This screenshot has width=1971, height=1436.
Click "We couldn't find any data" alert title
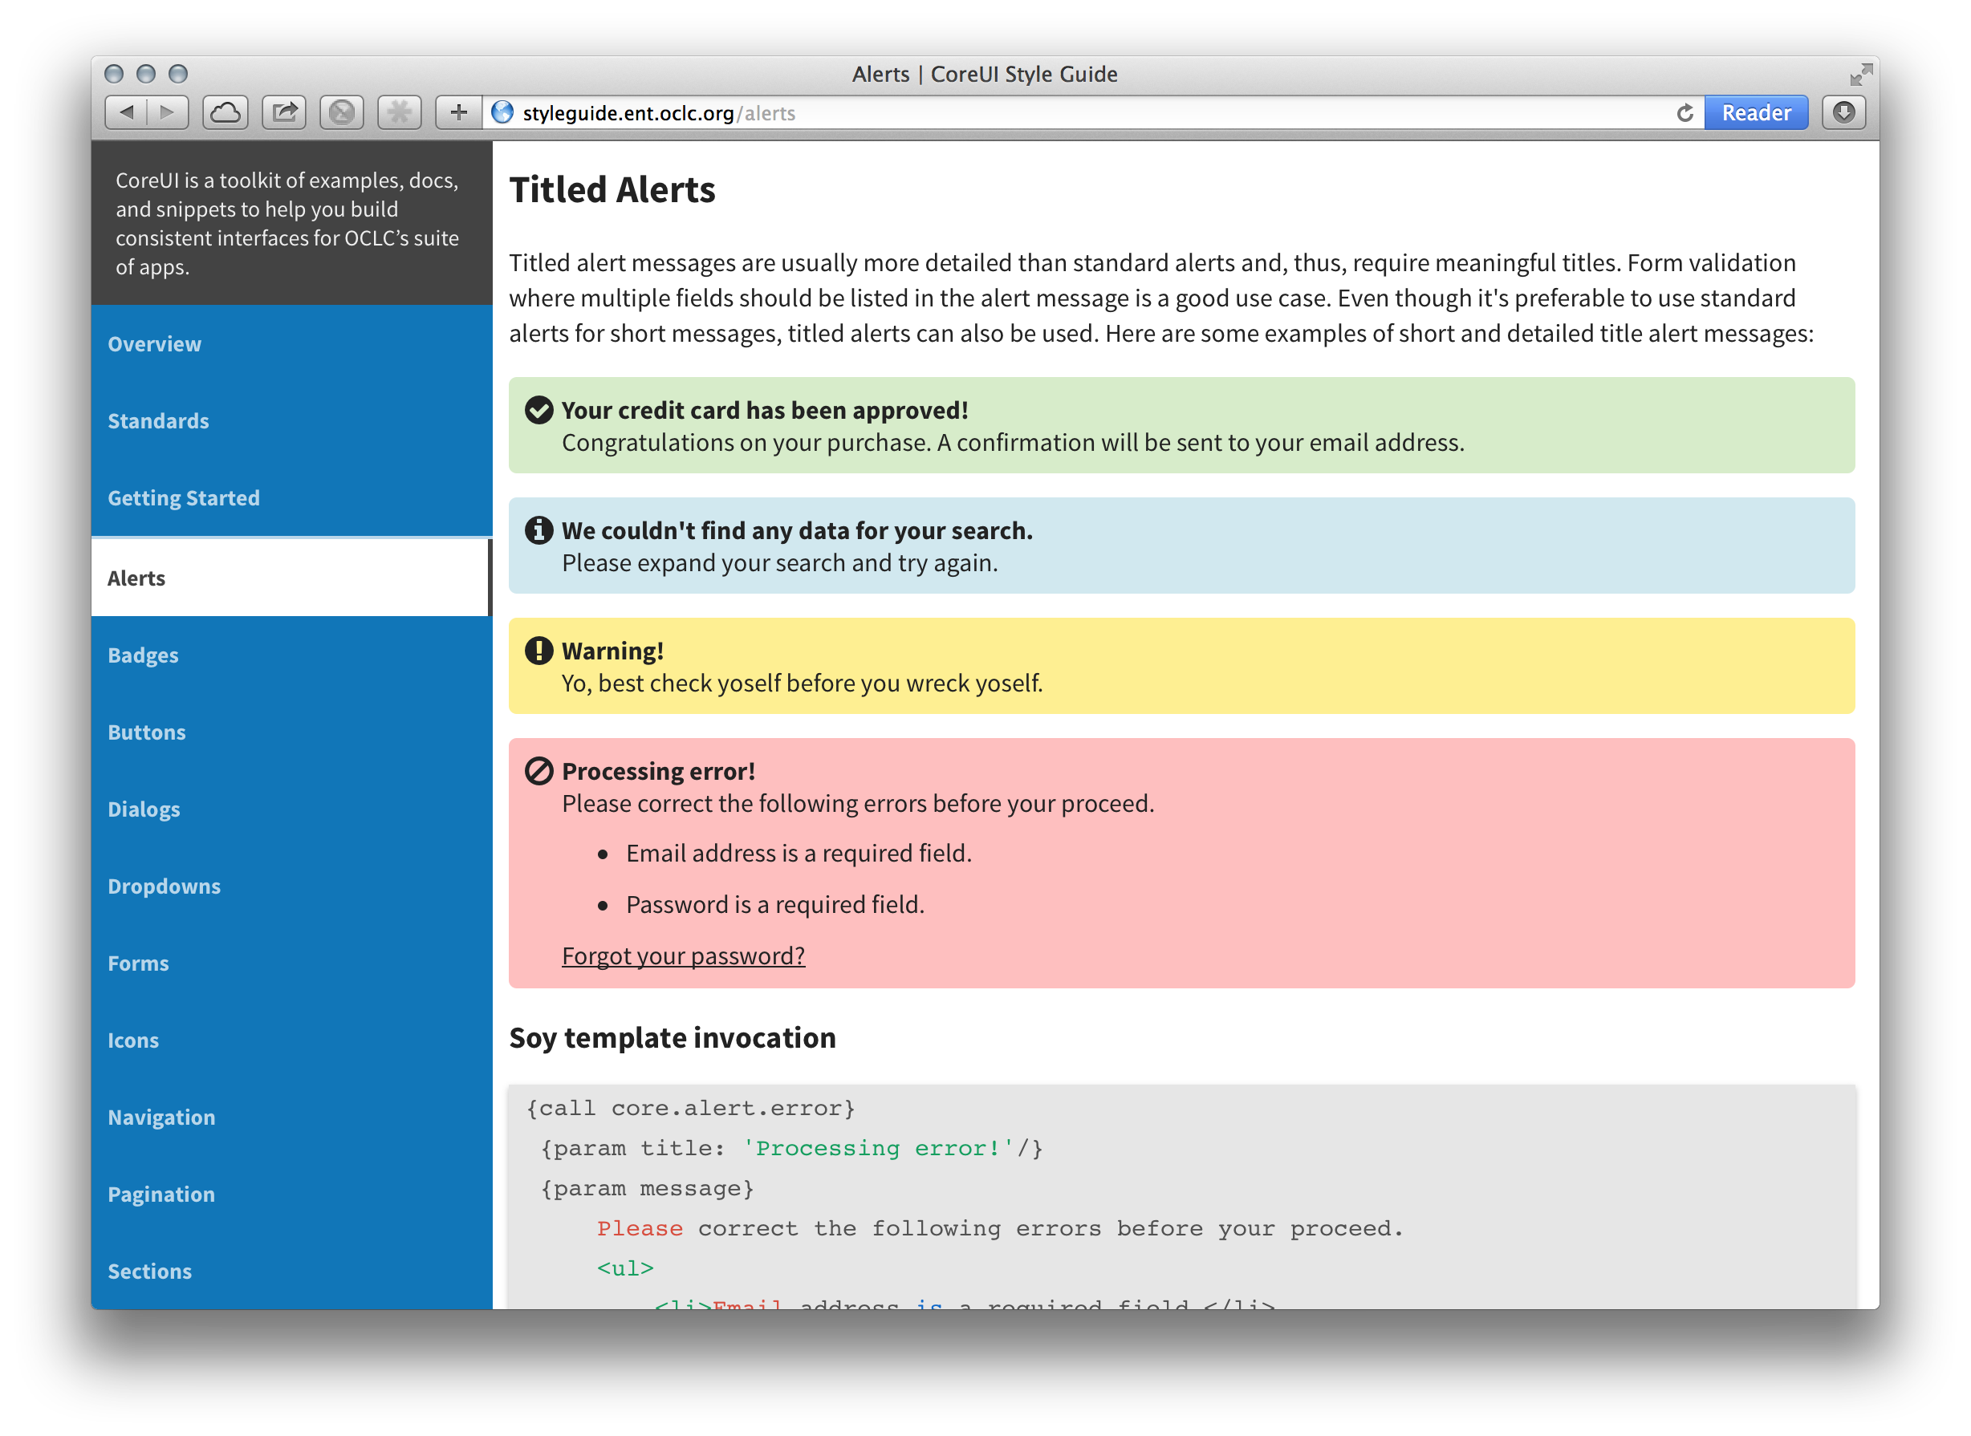pos(797,530)
